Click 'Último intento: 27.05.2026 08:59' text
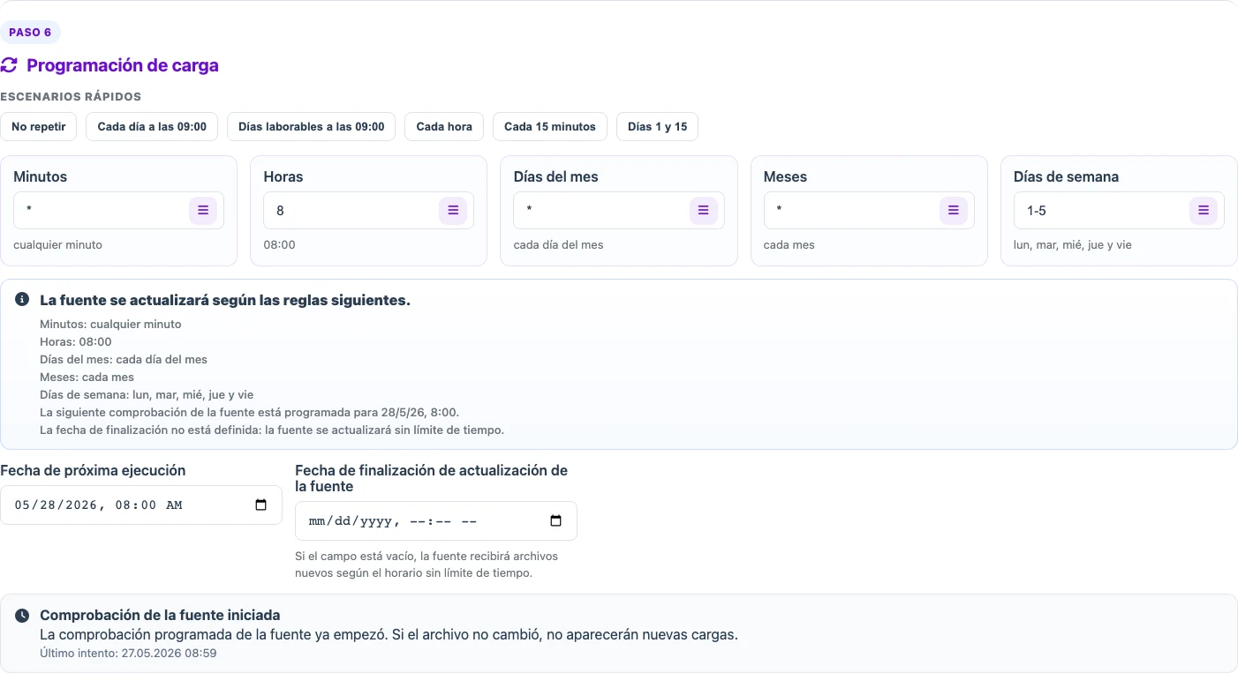1238x673 pixels. click(128, 654)
